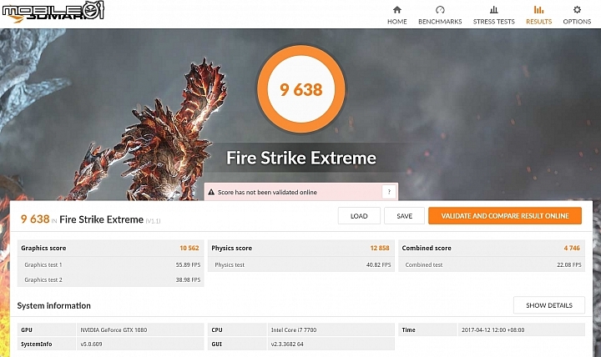601x357 pixels.
Task: Open the OPTIONS tab label
Action: click(x=577, y=22)
